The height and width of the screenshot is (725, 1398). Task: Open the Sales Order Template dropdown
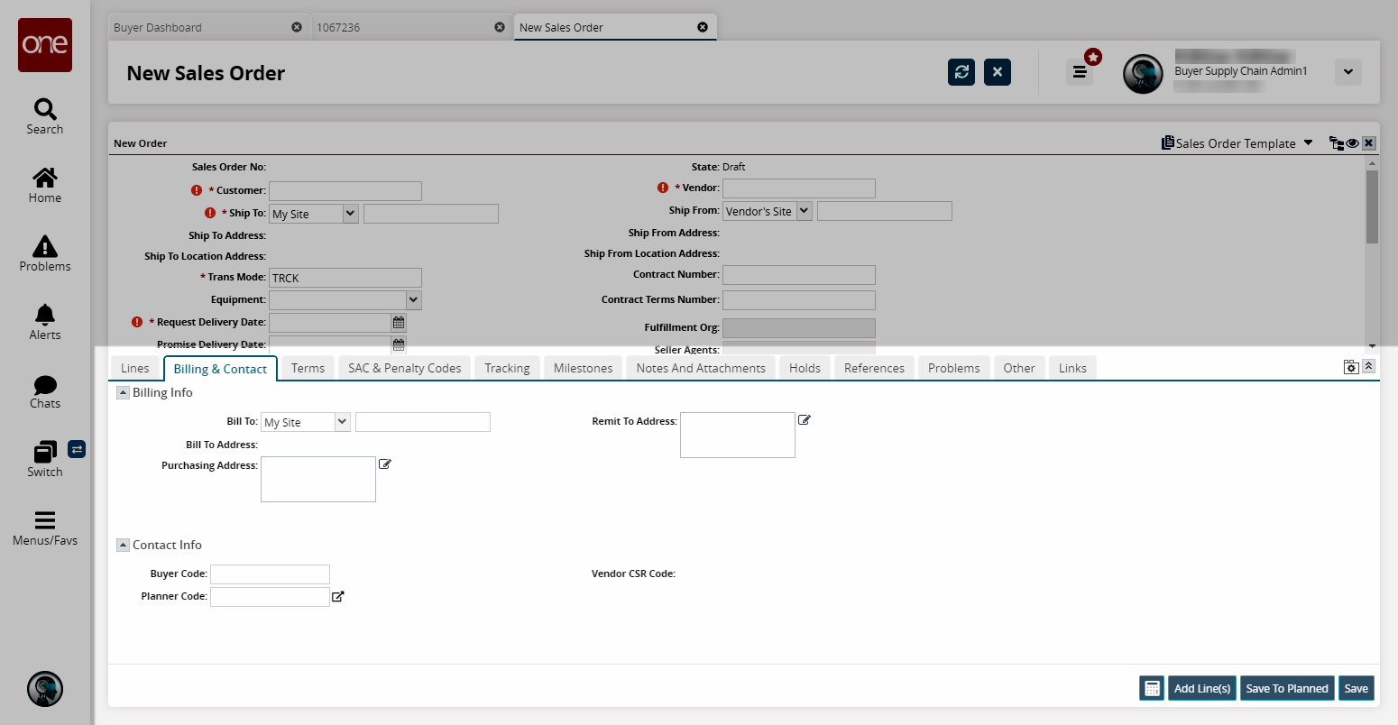point(1237,143)
